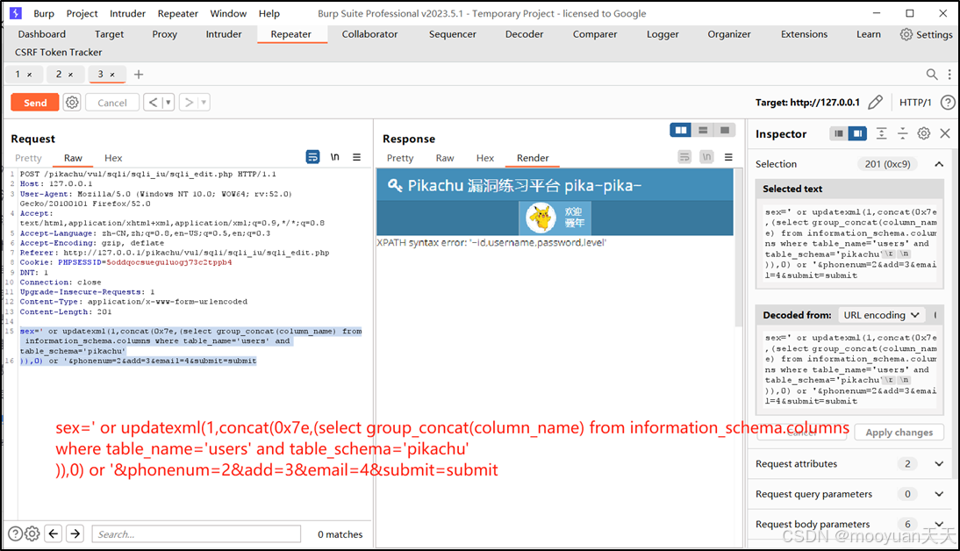
Task: Click the Apply changes button
Action: [899, 433]
